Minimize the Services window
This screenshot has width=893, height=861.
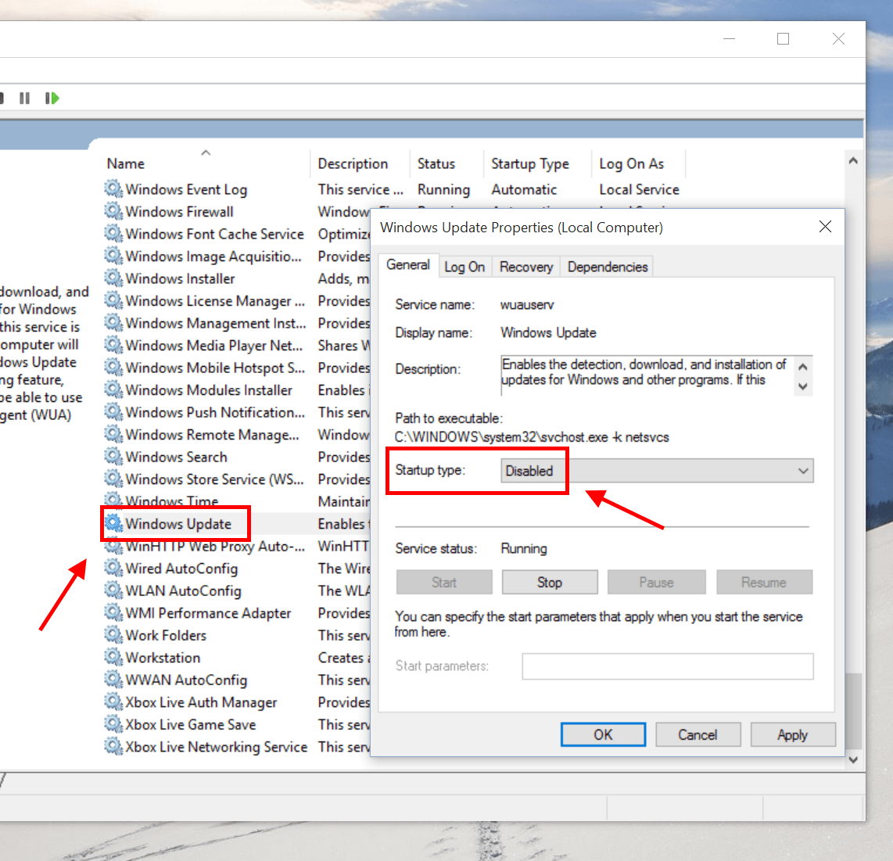point(729,39)
